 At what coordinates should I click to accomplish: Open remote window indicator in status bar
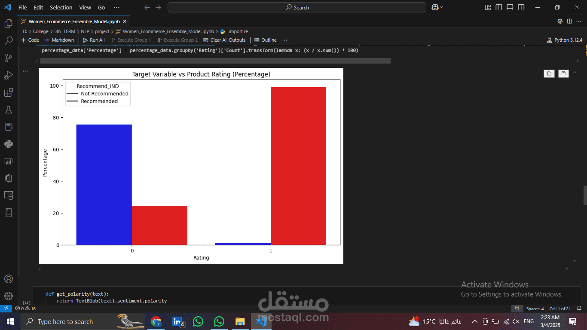pos(6,309)
